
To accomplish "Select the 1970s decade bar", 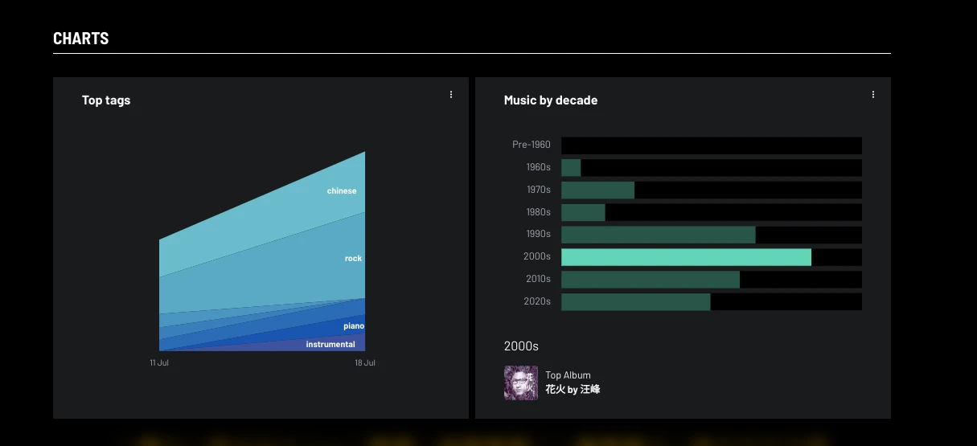I will tap(712, 190).
